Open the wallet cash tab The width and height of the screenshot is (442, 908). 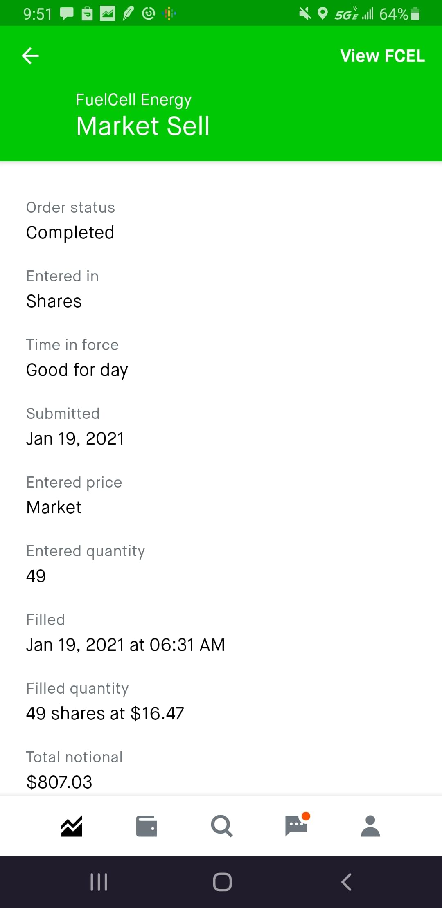pyautogui.click(x=146, y=826)
